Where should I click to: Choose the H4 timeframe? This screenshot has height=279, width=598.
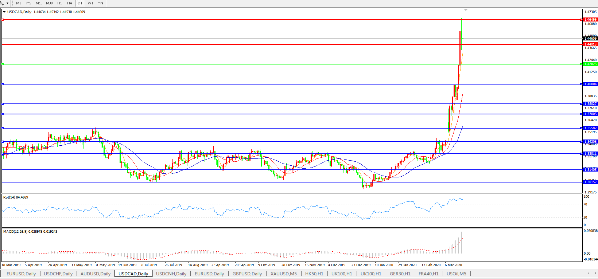(x=69, y=3)
